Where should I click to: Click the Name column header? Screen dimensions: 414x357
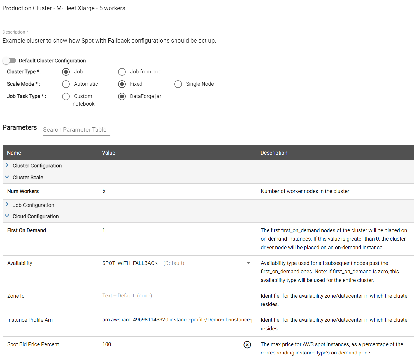point(50,153)
